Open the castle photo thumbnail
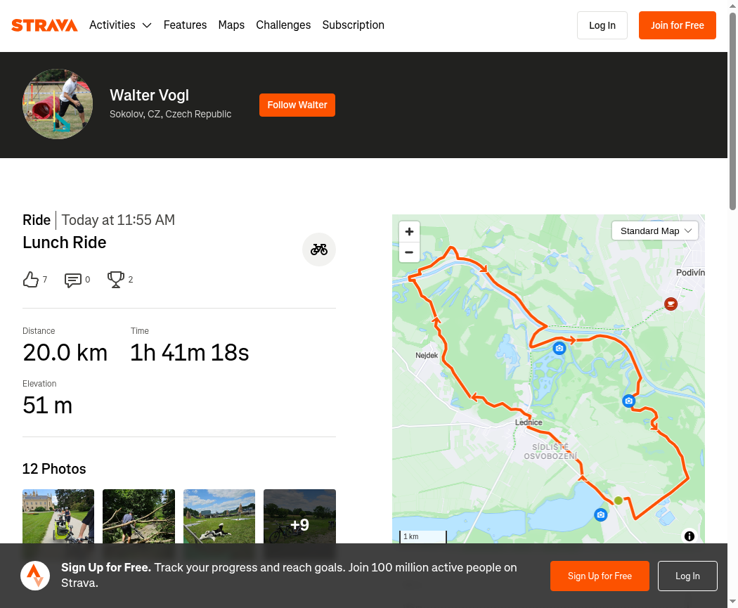The width and height of the screenshot is (738, 608). [58, 516]
